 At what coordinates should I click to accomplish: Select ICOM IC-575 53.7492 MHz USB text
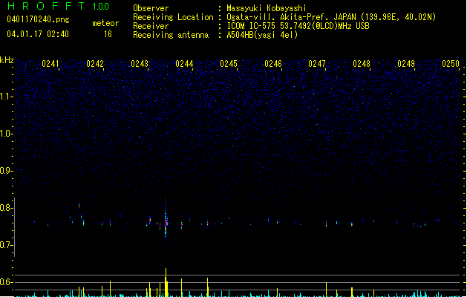click(x=298, y=26)
